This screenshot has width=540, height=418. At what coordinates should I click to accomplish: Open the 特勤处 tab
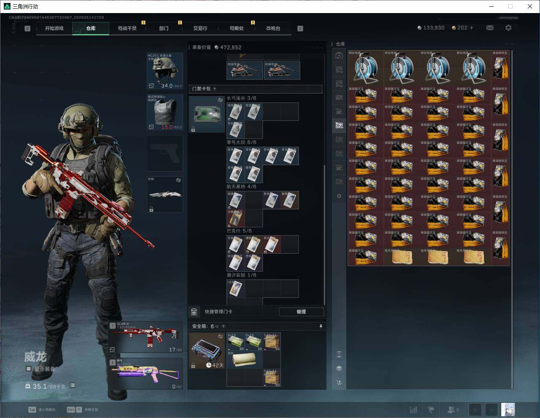237,28
